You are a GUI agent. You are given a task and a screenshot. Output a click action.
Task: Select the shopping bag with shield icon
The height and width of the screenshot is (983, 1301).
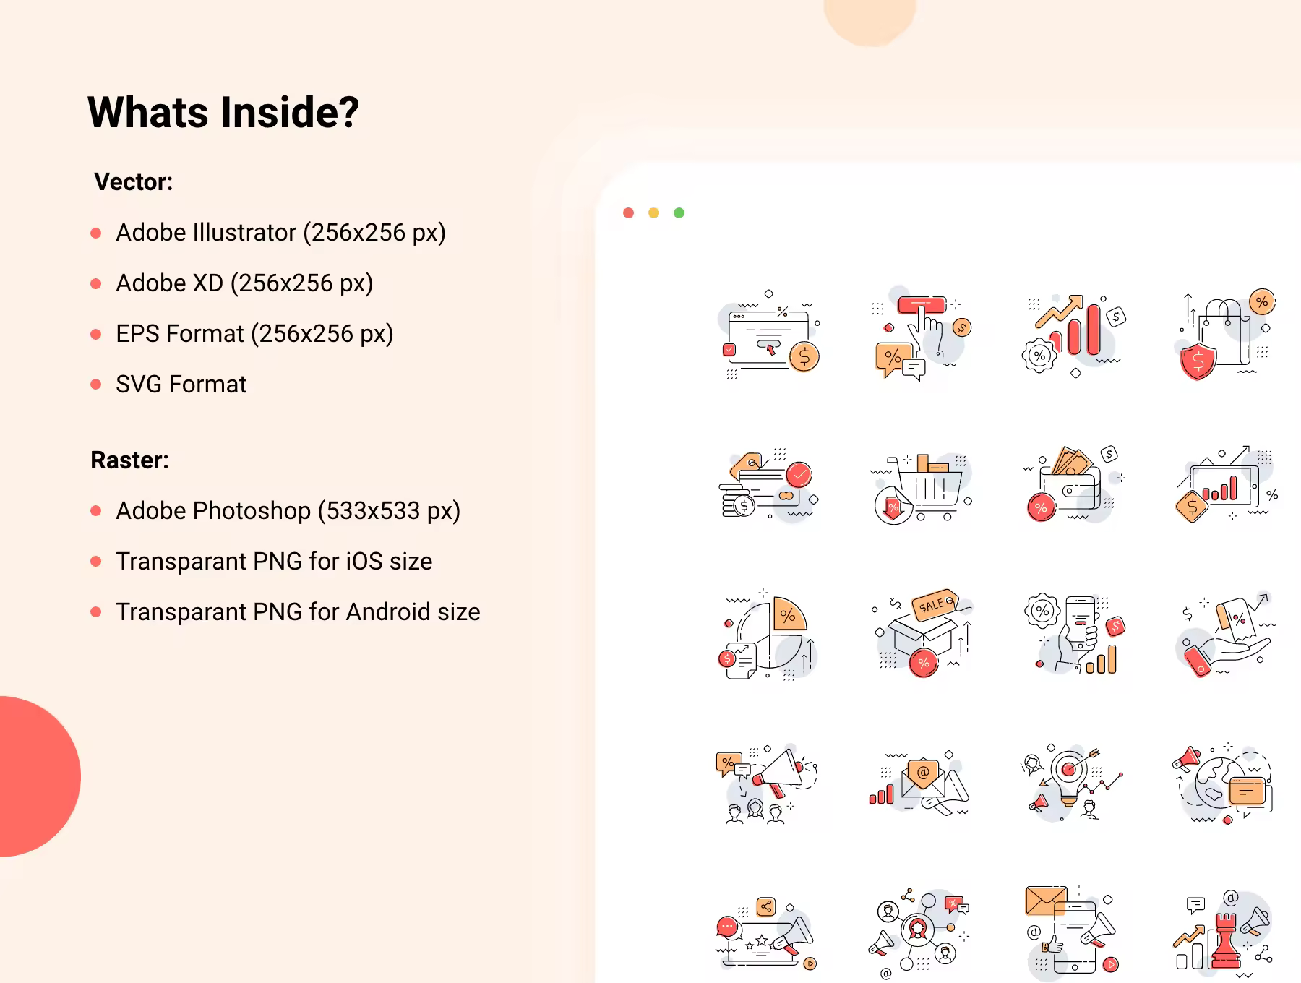tap(1224, 335)
